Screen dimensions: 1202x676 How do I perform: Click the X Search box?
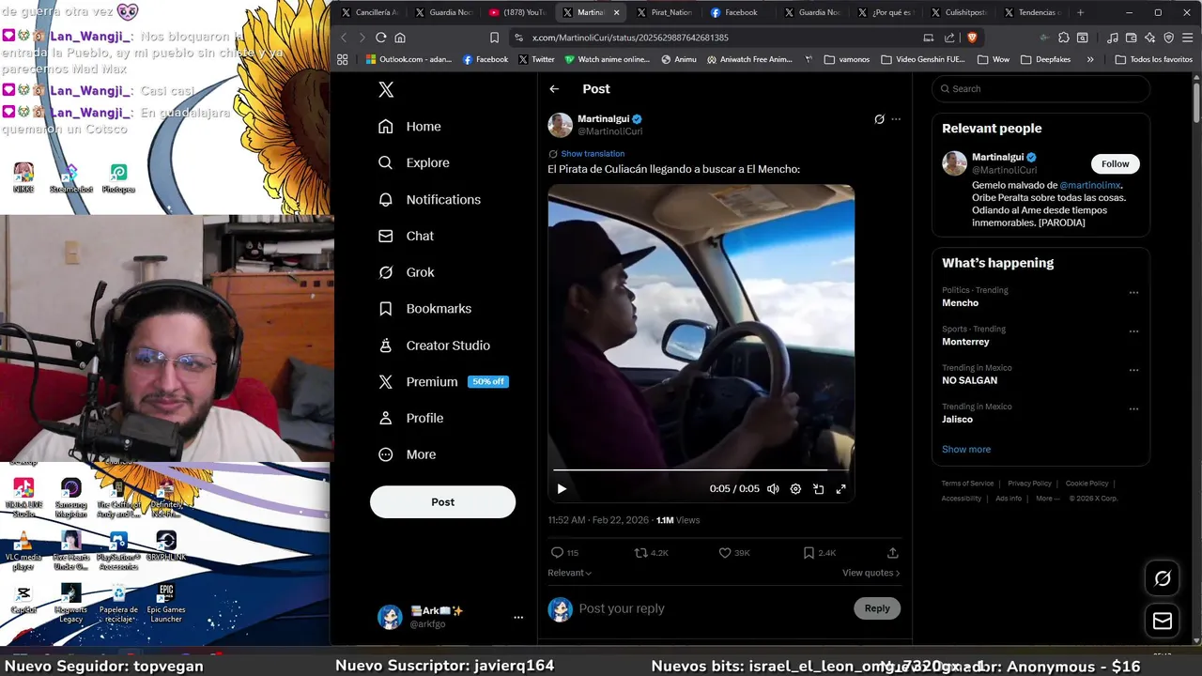(1040, 89)
